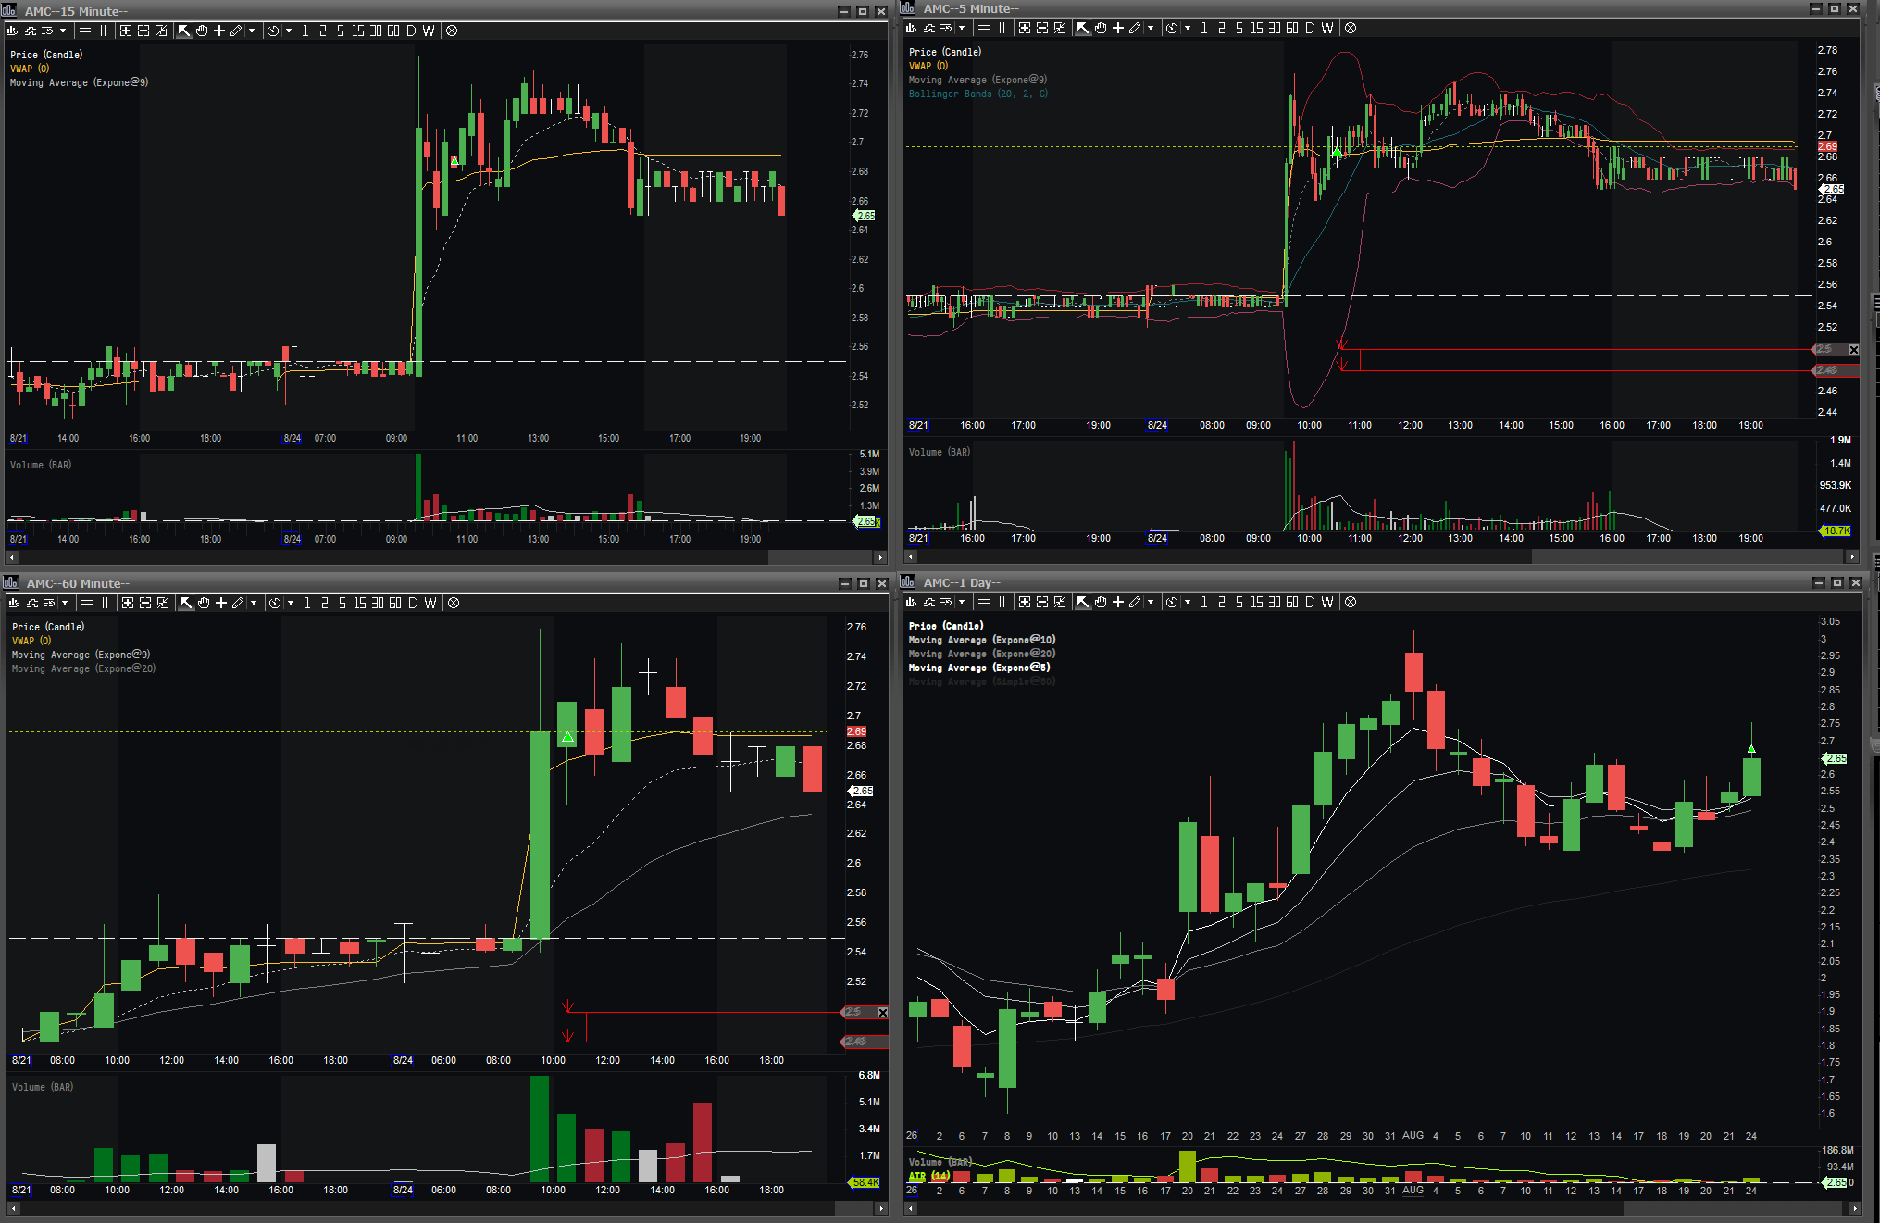Select arrow pointer tool in AMC 5 Minute chart
1880x1223 pixels.
tap(1083, 28)
